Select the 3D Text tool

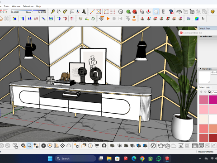84,11
